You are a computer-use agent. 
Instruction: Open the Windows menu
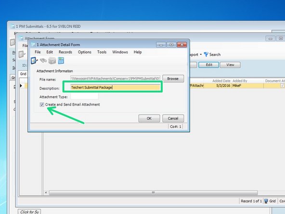pyautogui.click(x=120, y=52)
